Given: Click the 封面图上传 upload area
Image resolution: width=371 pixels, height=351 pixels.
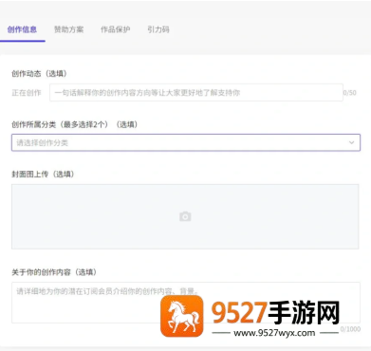Looking at the screenshot, I should [185, 216].
